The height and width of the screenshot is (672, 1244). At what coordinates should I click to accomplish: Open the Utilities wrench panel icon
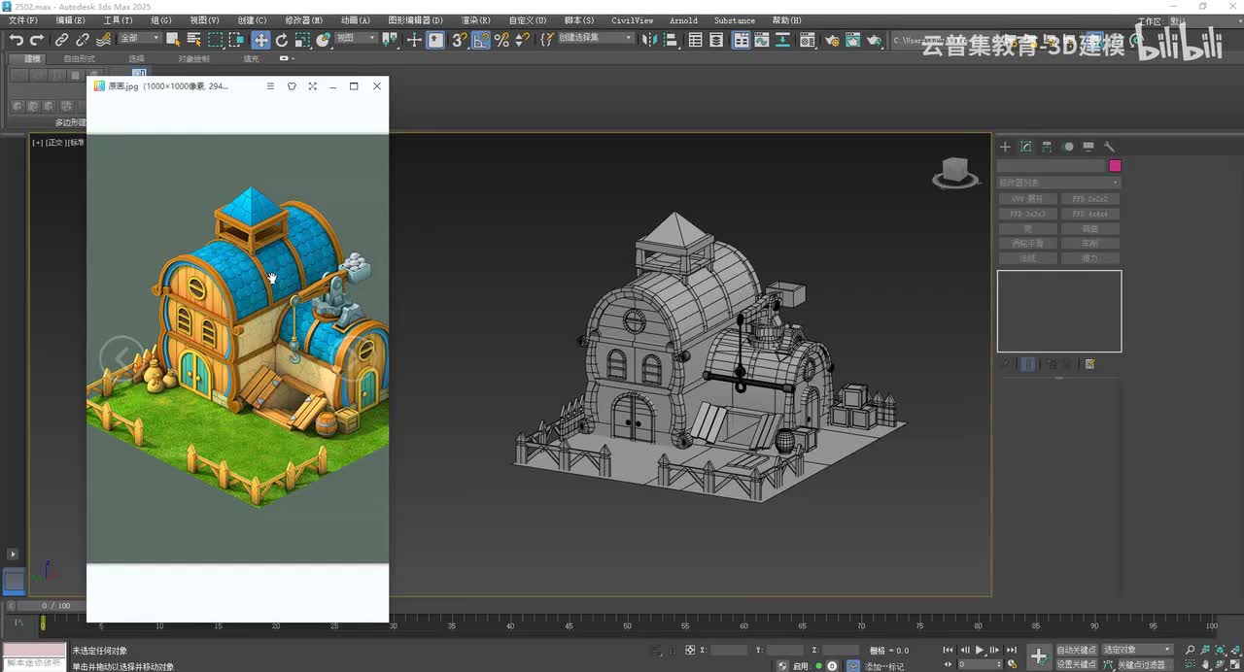(x=1109, y=147)
